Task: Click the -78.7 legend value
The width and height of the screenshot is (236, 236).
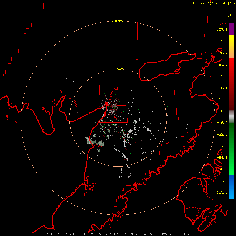Action: point(222,169)
